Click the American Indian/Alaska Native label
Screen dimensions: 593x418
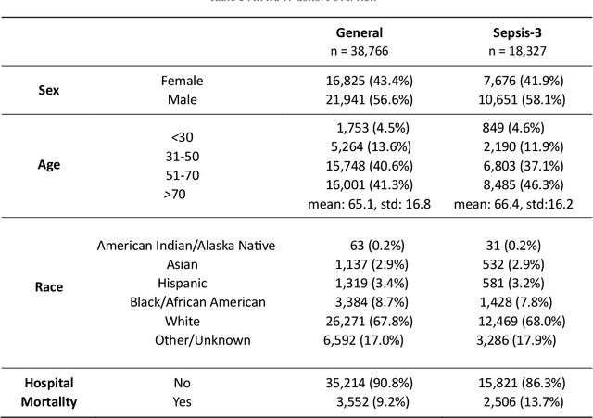(x=186, y=245)
